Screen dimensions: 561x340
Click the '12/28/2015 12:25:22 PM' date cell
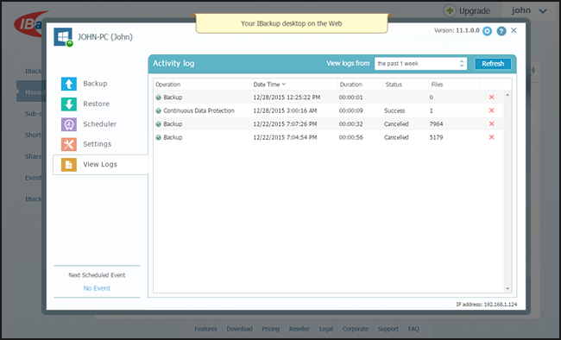pos(287,98)
